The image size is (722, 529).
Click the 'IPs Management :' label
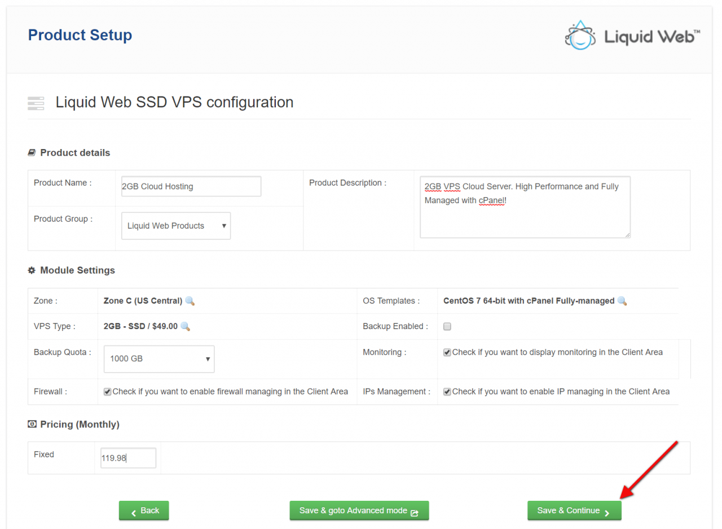coord(397,392)
